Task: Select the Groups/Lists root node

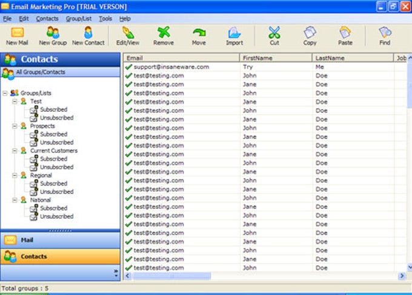Action: 36,93
